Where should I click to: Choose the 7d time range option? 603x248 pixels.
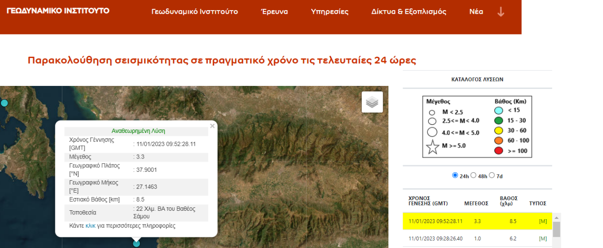click(x=492, y=175)
